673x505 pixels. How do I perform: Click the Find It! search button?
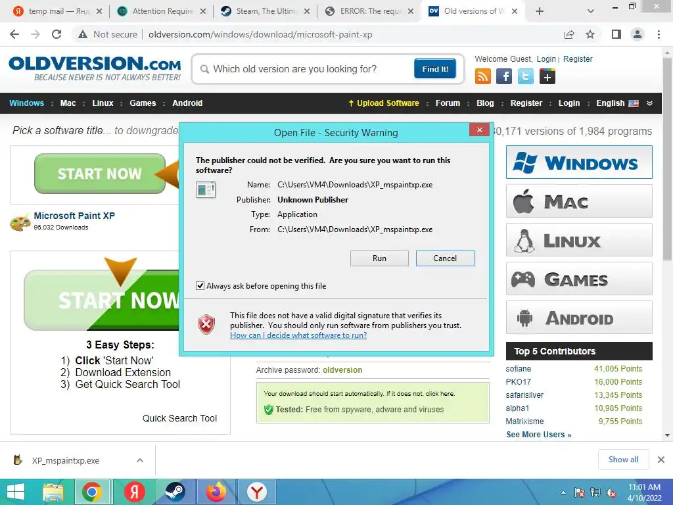pos(435,68)
